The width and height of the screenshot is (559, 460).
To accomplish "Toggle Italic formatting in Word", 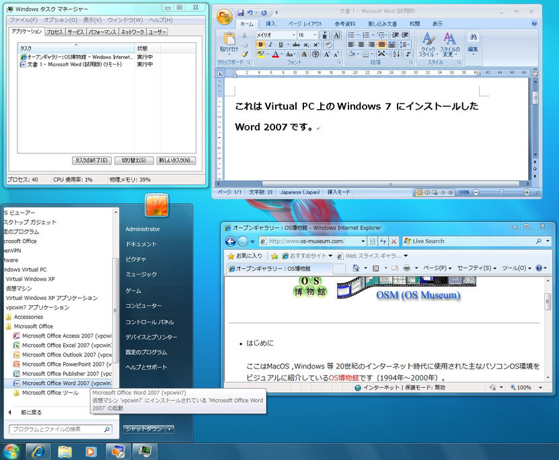I will click(270, 44).
